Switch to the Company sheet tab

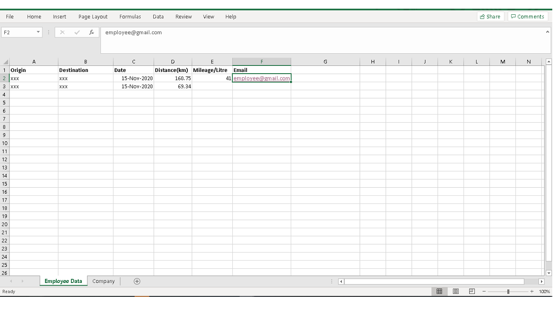pyautogui.click(x=103, y=281)
